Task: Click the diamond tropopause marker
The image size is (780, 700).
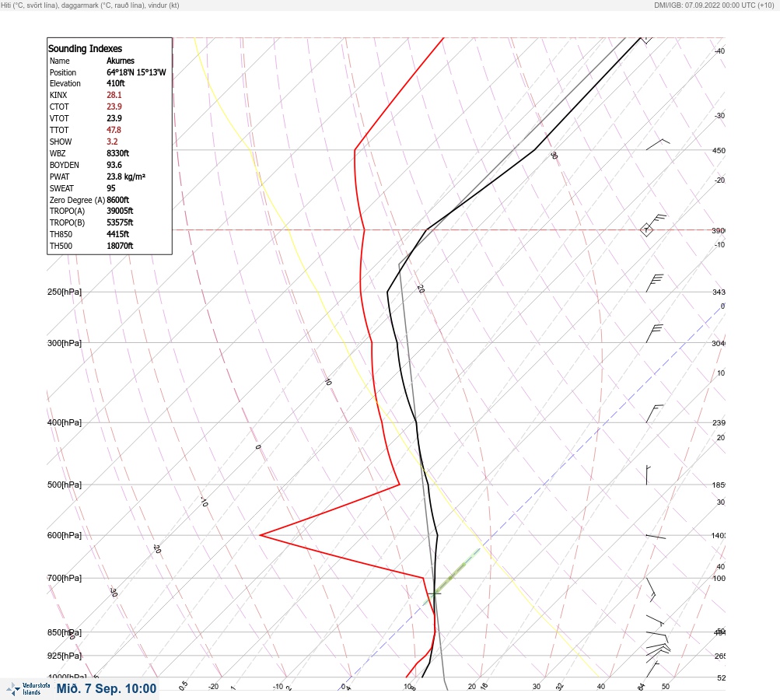Action: 646,230
